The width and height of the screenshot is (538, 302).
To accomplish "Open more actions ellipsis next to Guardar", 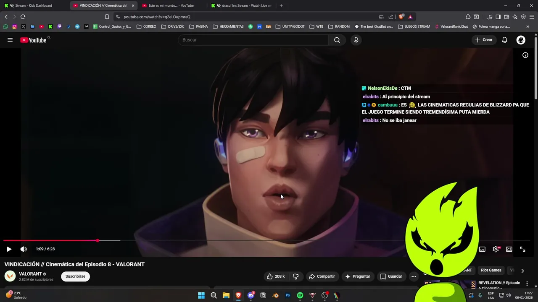I will click(414, 276).
